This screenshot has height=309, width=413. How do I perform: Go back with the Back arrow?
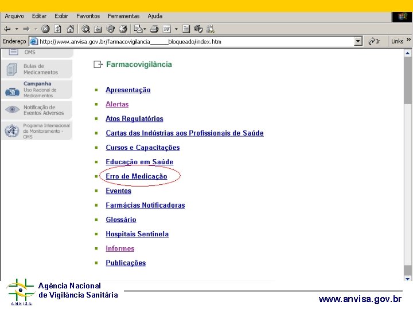click(x=7, y=29)
